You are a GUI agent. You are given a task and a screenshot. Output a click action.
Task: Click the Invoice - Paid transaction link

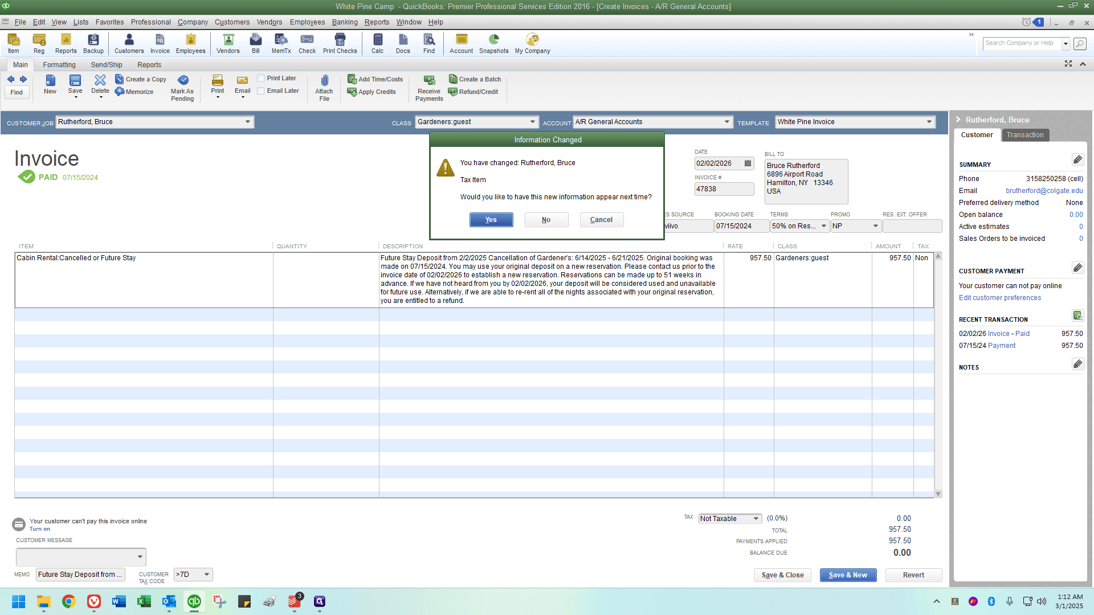[x=1009, y=334]
